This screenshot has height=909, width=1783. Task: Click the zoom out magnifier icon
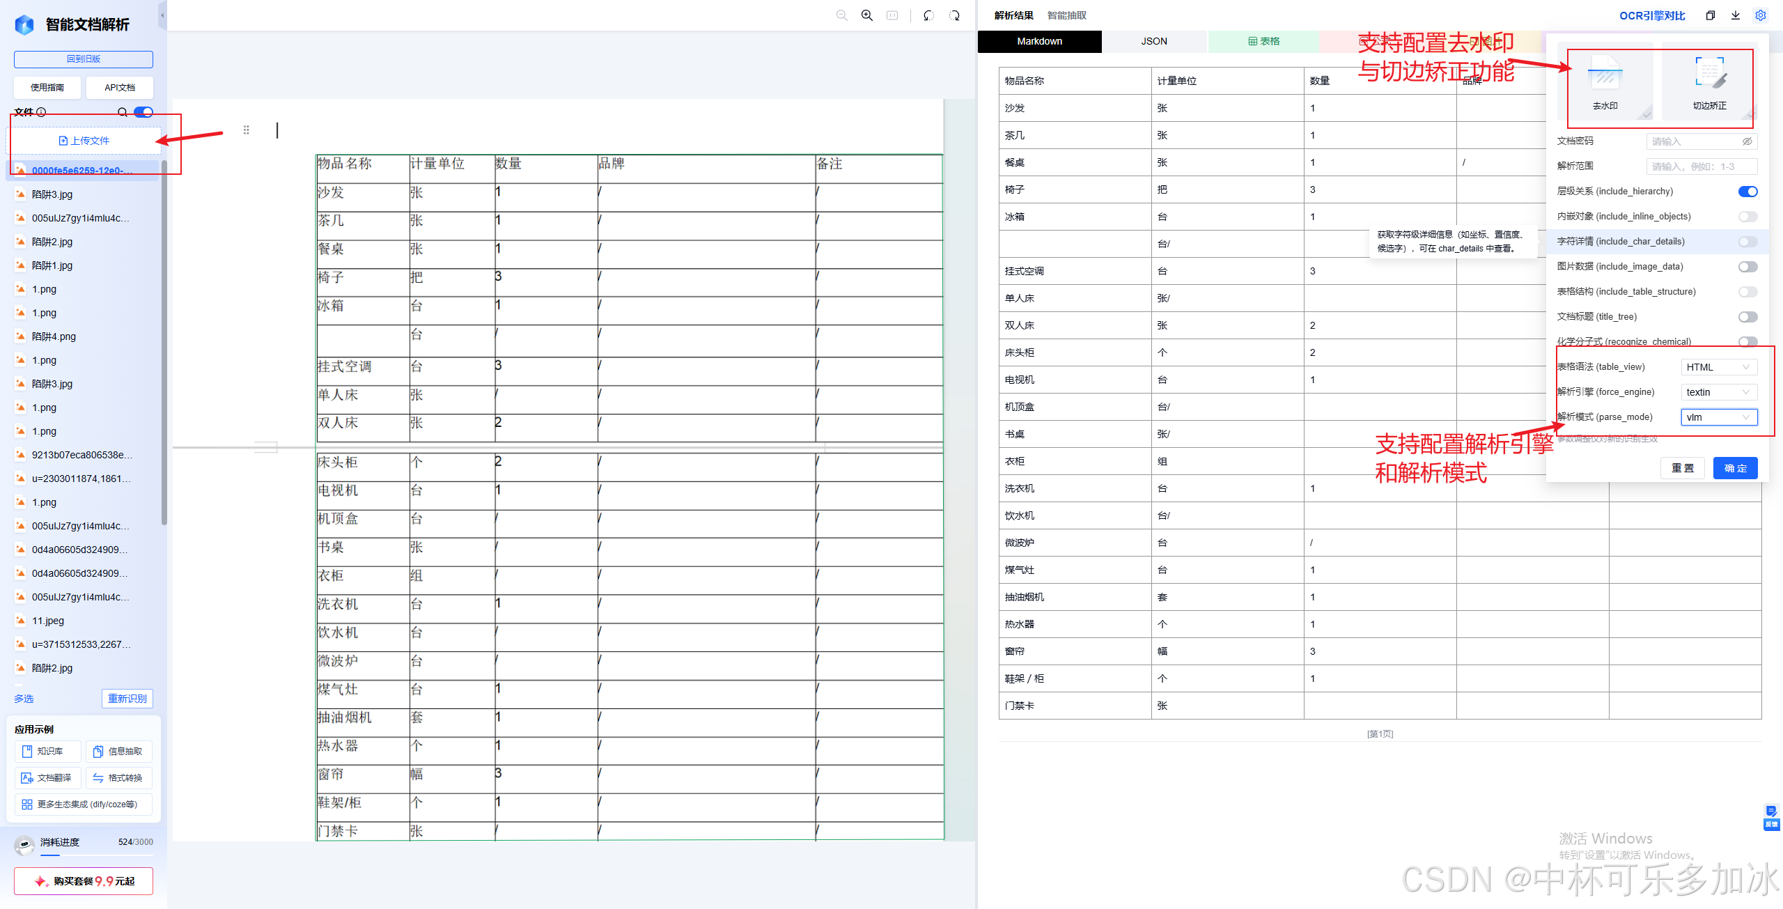(x=841, y=15)
